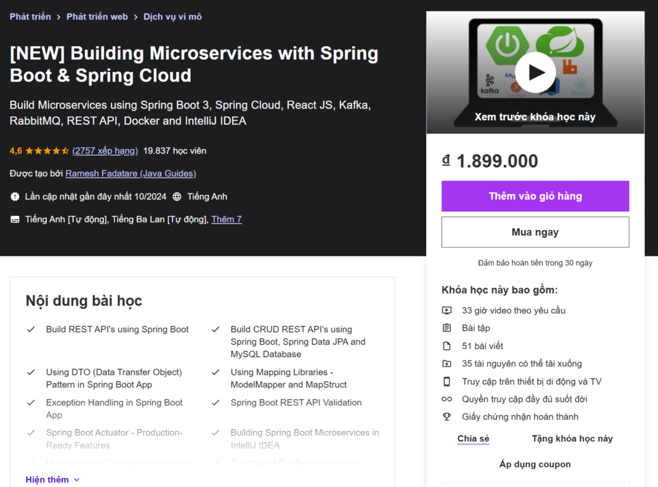The height and width of the screenshot is (487, 658).
Task: Click "Áp dụng coupon" to apply a coupon
Action: coord(535,464)
